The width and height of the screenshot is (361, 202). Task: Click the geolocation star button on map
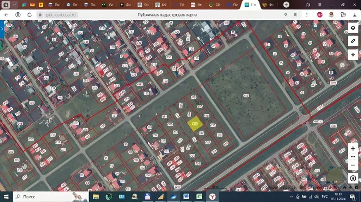[x=353, y=55]
